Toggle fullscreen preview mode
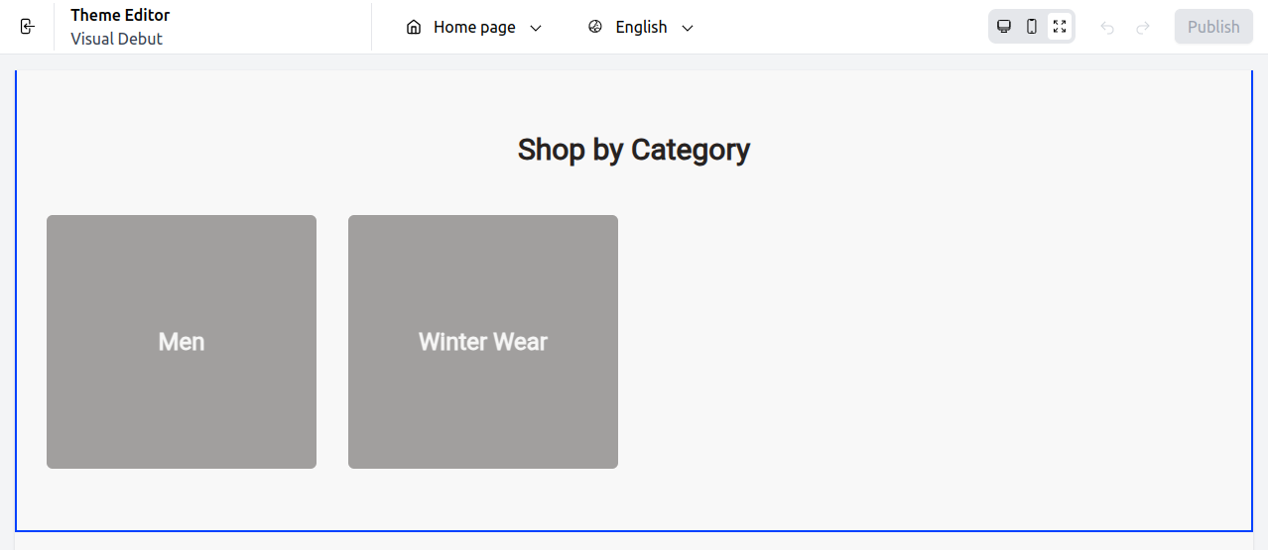The height and width of the screenshot is (550, 1268). [x=1060, y=27]
